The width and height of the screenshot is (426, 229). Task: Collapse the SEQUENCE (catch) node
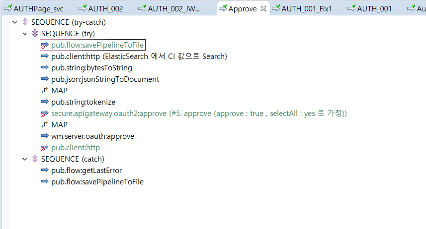tap(25, 159)
